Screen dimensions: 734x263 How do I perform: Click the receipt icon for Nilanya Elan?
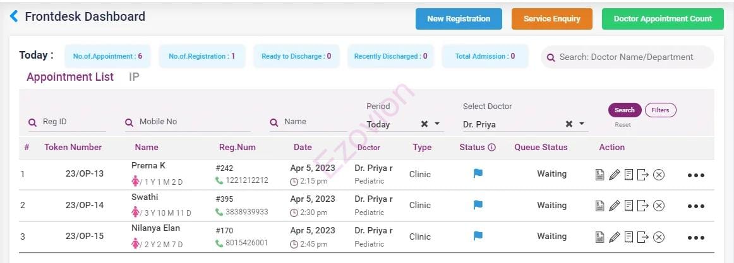tap(629, 237)
